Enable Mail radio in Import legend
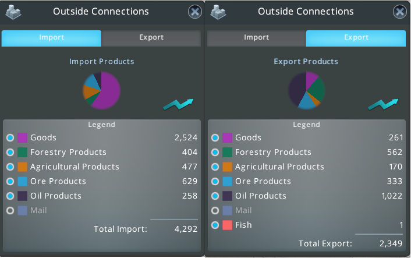Screen dimensions: 411x258 pyautogui.click(x=10, y=211)
